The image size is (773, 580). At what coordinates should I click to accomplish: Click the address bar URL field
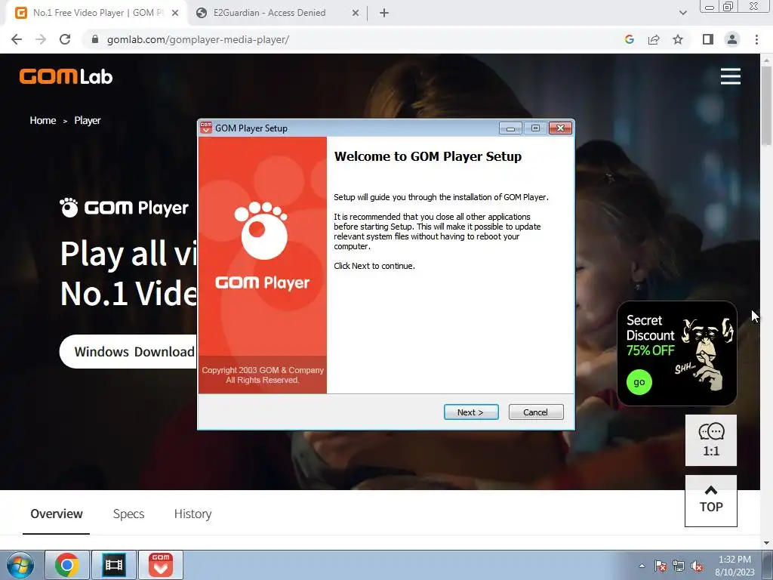tap(355, 39)
